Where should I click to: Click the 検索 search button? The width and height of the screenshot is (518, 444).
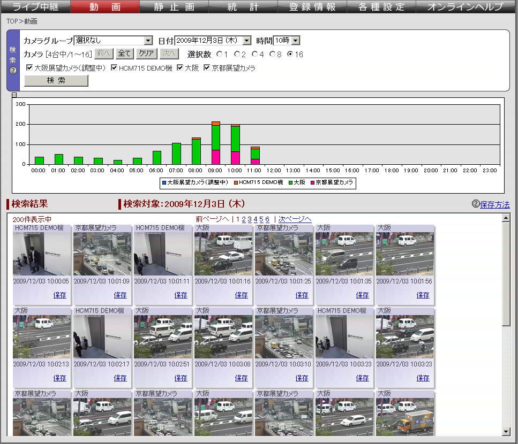pyautogui.click(x=56, y=81)
